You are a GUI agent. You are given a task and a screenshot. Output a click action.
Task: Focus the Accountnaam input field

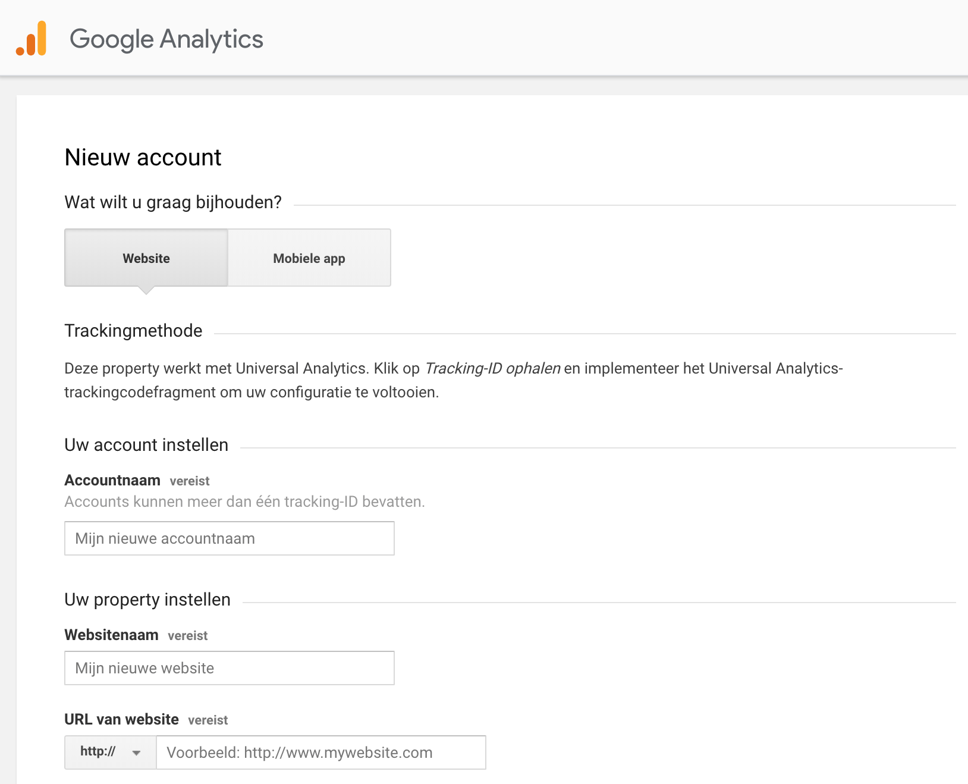[229, 538]
